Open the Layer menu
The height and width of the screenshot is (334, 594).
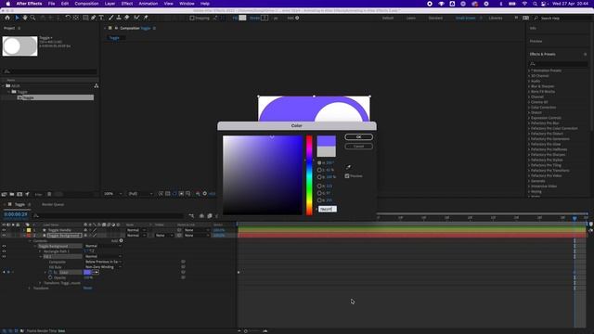[110, 4]
